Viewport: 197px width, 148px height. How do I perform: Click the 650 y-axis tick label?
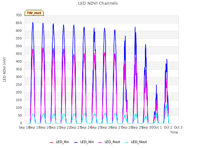[19, 23]
